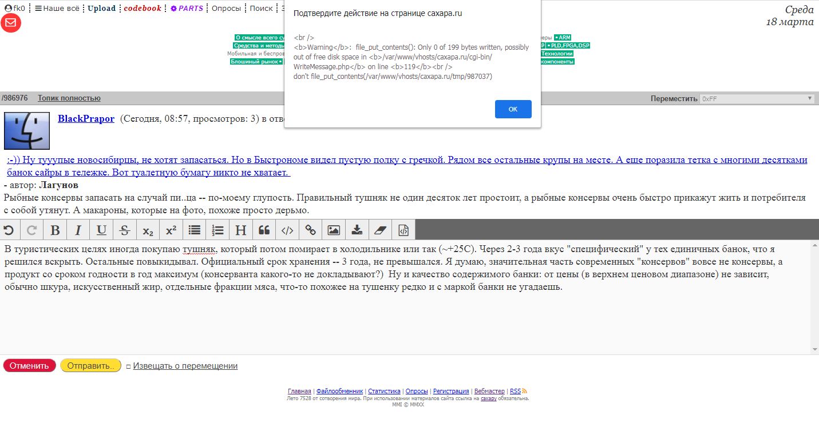Viewport: 819px width, 431px height.
Task: Open the PARTS menu item
Action: pyautogui.click(x=187, y=9)
